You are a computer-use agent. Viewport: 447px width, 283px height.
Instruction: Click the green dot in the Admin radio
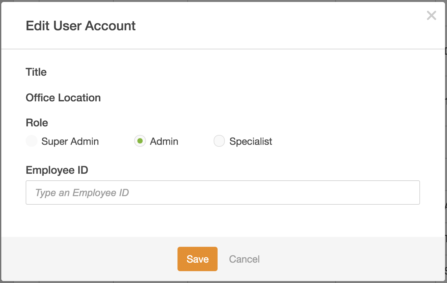coord(140,141)
